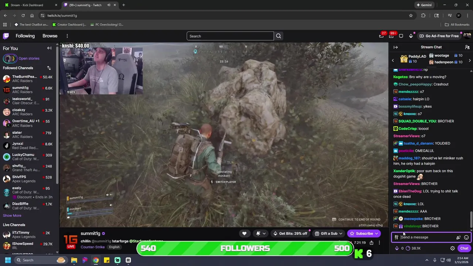Collapse the Stream Chat panel
Screen dimensions: 473x266
(x=395, y=47)
